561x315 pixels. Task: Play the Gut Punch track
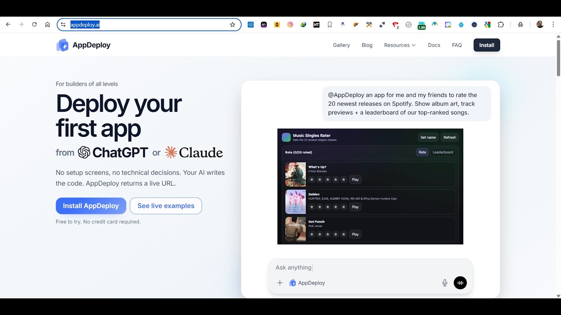(355, 234)
